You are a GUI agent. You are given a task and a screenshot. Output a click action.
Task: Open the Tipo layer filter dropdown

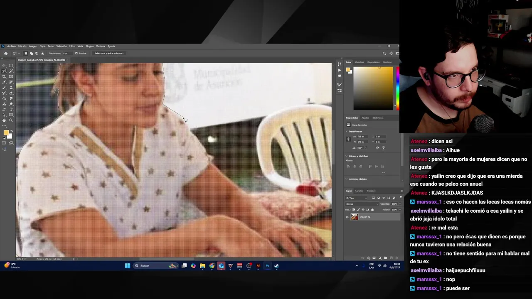(356, 198)
